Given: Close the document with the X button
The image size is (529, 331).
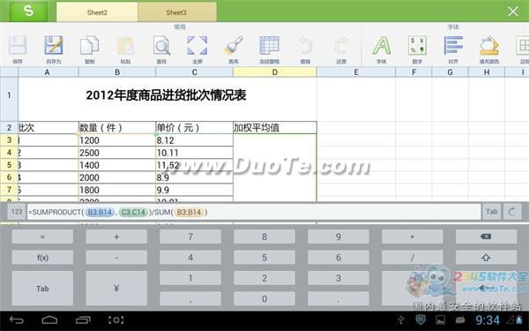Looking at the screenshot, I should 513,11.
